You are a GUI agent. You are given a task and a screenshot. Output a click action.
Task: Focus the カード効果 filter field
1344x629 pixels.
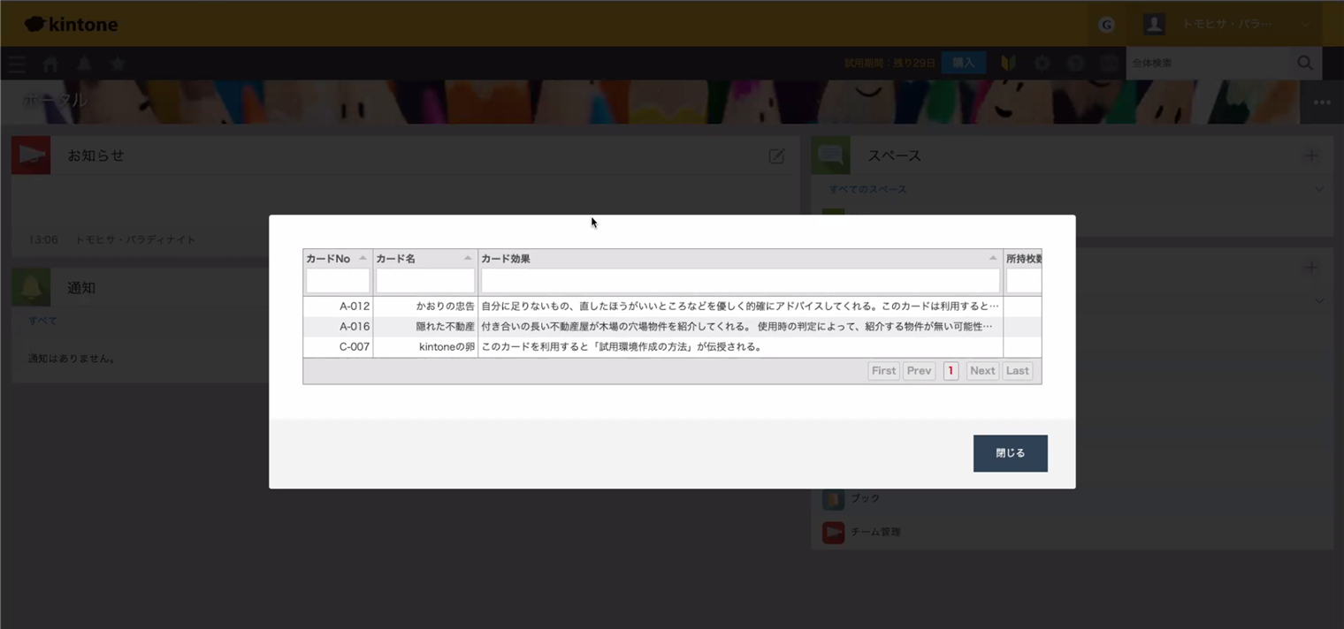point(740,281)
